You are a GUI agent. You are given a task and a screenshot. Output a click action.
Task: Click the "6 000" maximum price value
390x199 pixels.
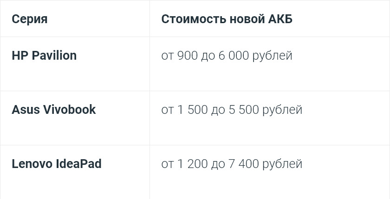(x=234, y=56)
